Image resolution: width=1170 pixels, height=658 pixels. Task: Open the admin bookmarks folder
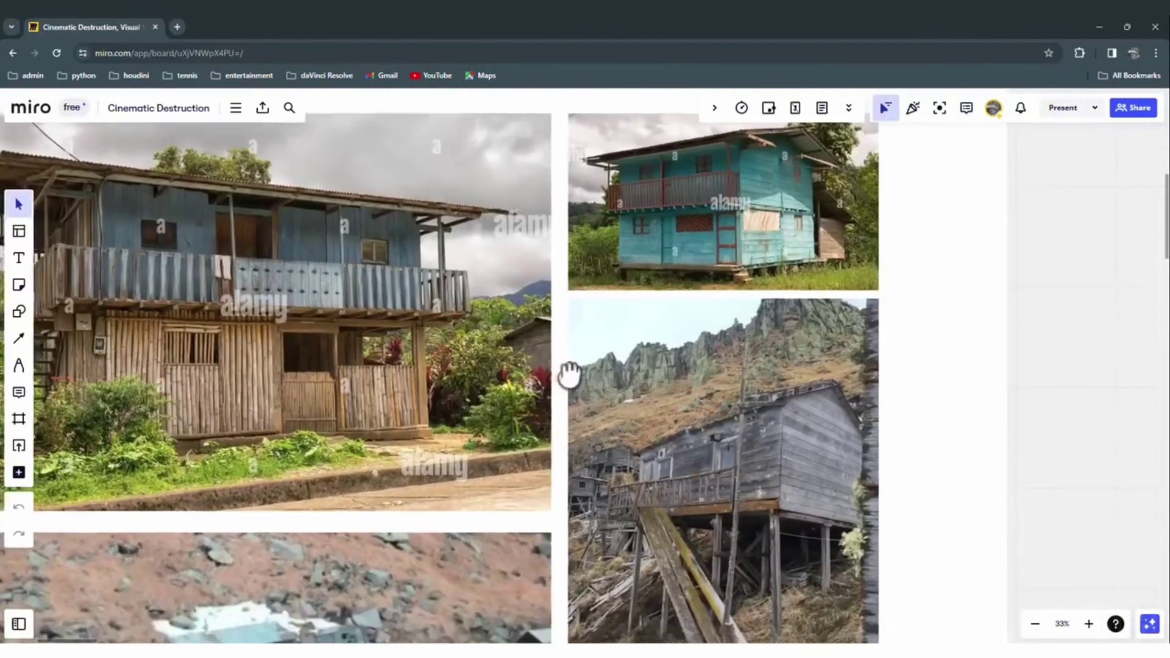(26, 76)
